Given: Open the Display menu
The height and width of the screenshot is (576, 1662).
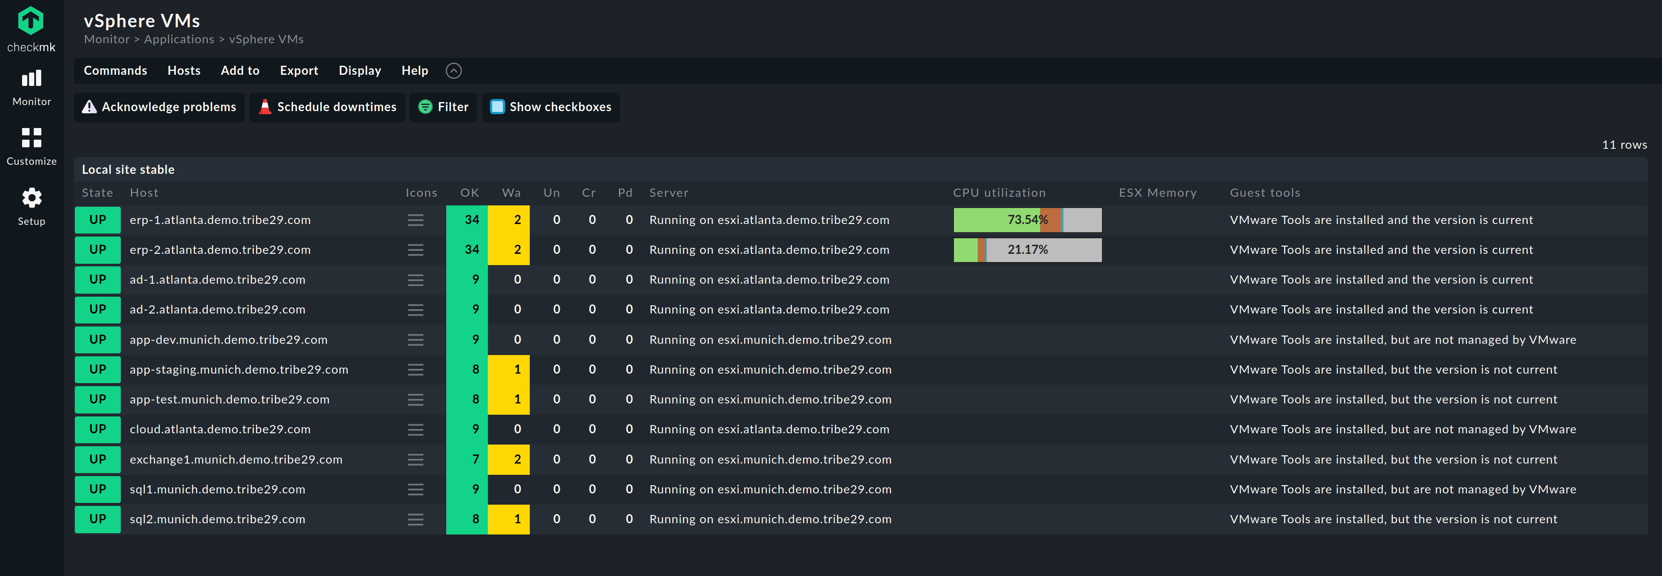Looking at the screenshot, I should 359,71.
